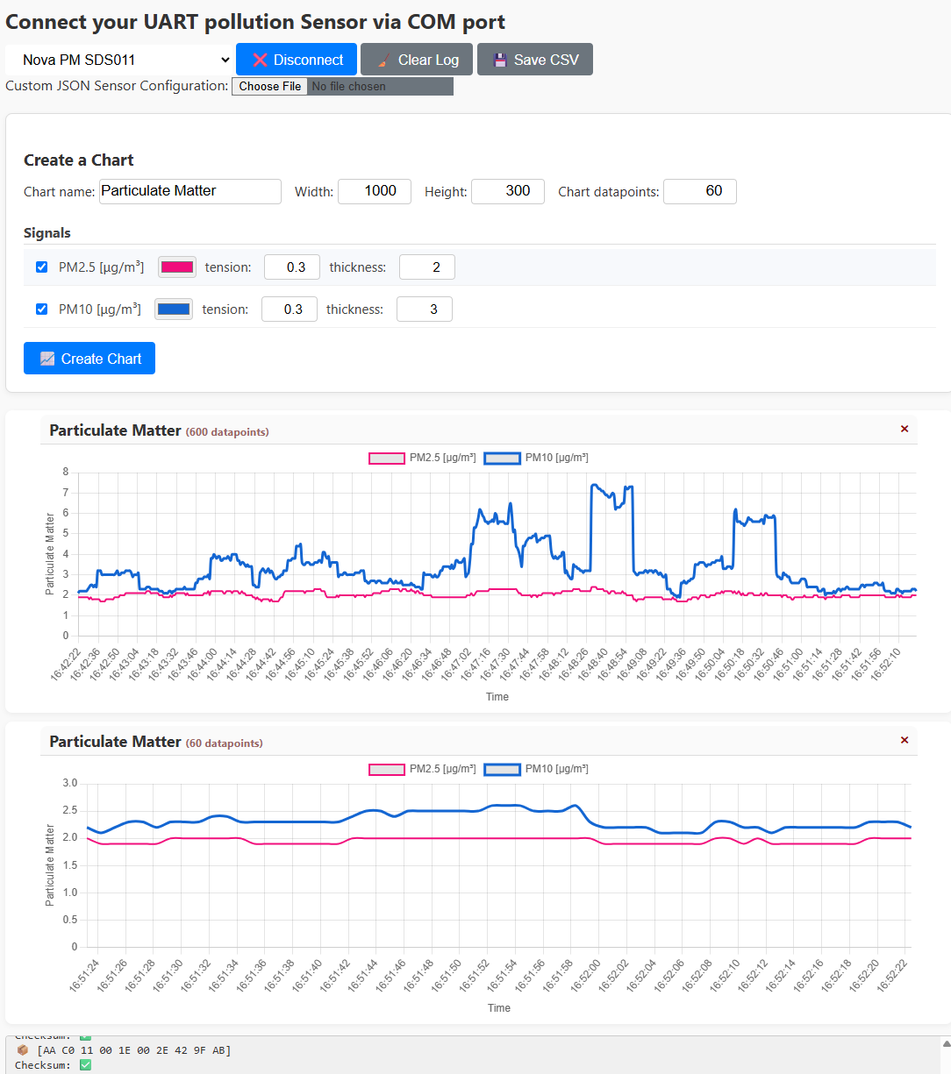951x1074 pixels.
Task: Open the PM10 blue color swatch
Action: (173, 309)
